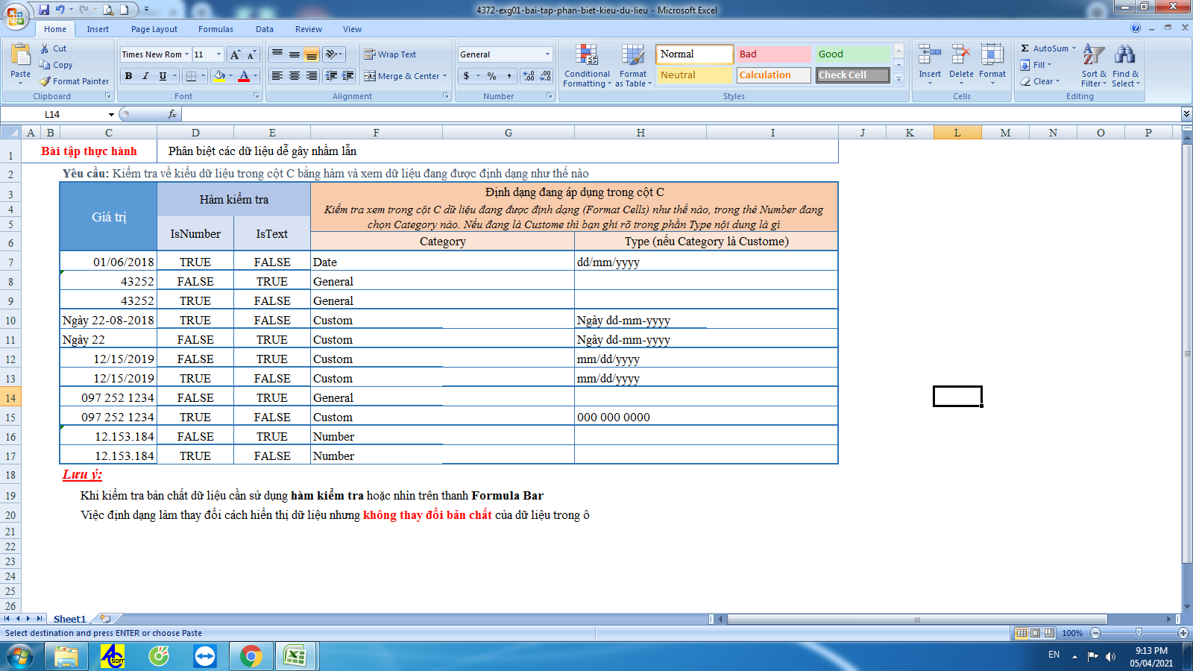Image resolution: width=1193 pixels, height=671 pixels.
Task: Click the Find & Select binoculars icon
Action: coord(1125,56)
